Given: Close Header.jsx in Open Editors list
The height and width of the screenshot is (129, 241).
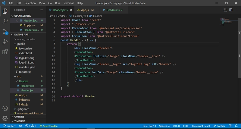Looking at the screenshot, I should 17,20.
